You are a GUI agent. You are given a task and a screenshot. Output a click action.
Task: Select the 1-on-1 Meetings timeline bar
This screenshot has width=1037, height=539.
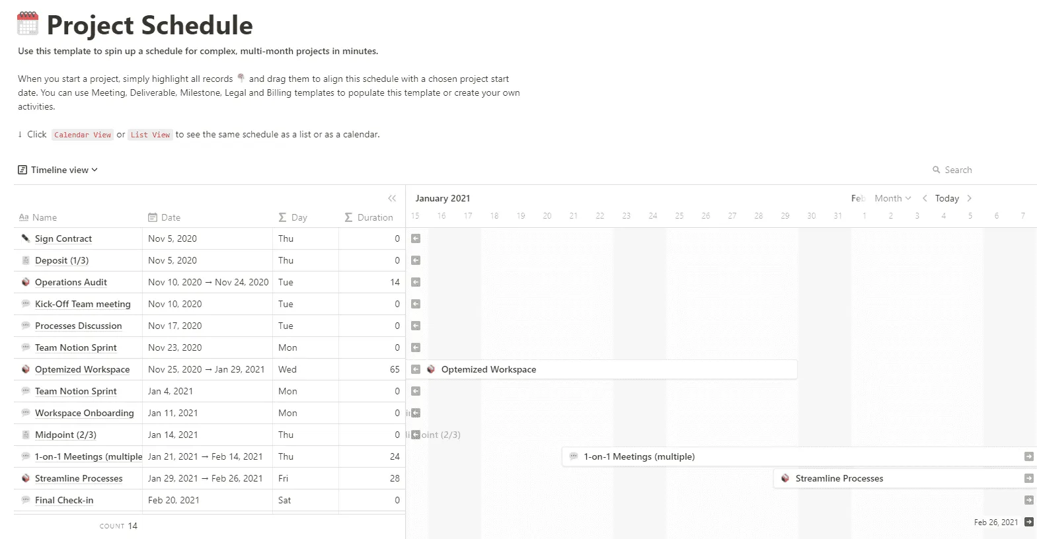coord(800,456)
